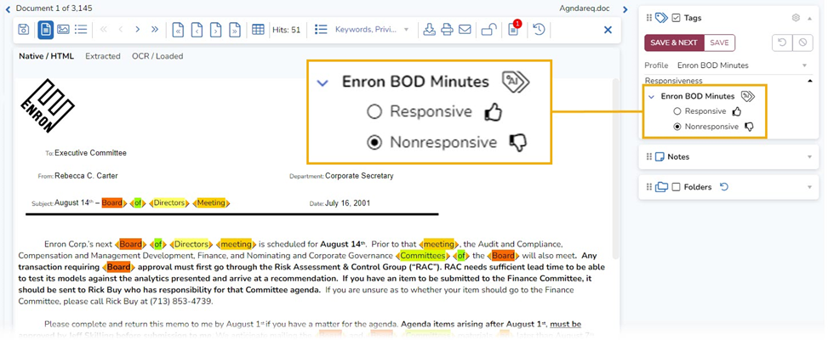The image size is (828, 340).
Task: Switch to the image view icon
Action: 63,30
